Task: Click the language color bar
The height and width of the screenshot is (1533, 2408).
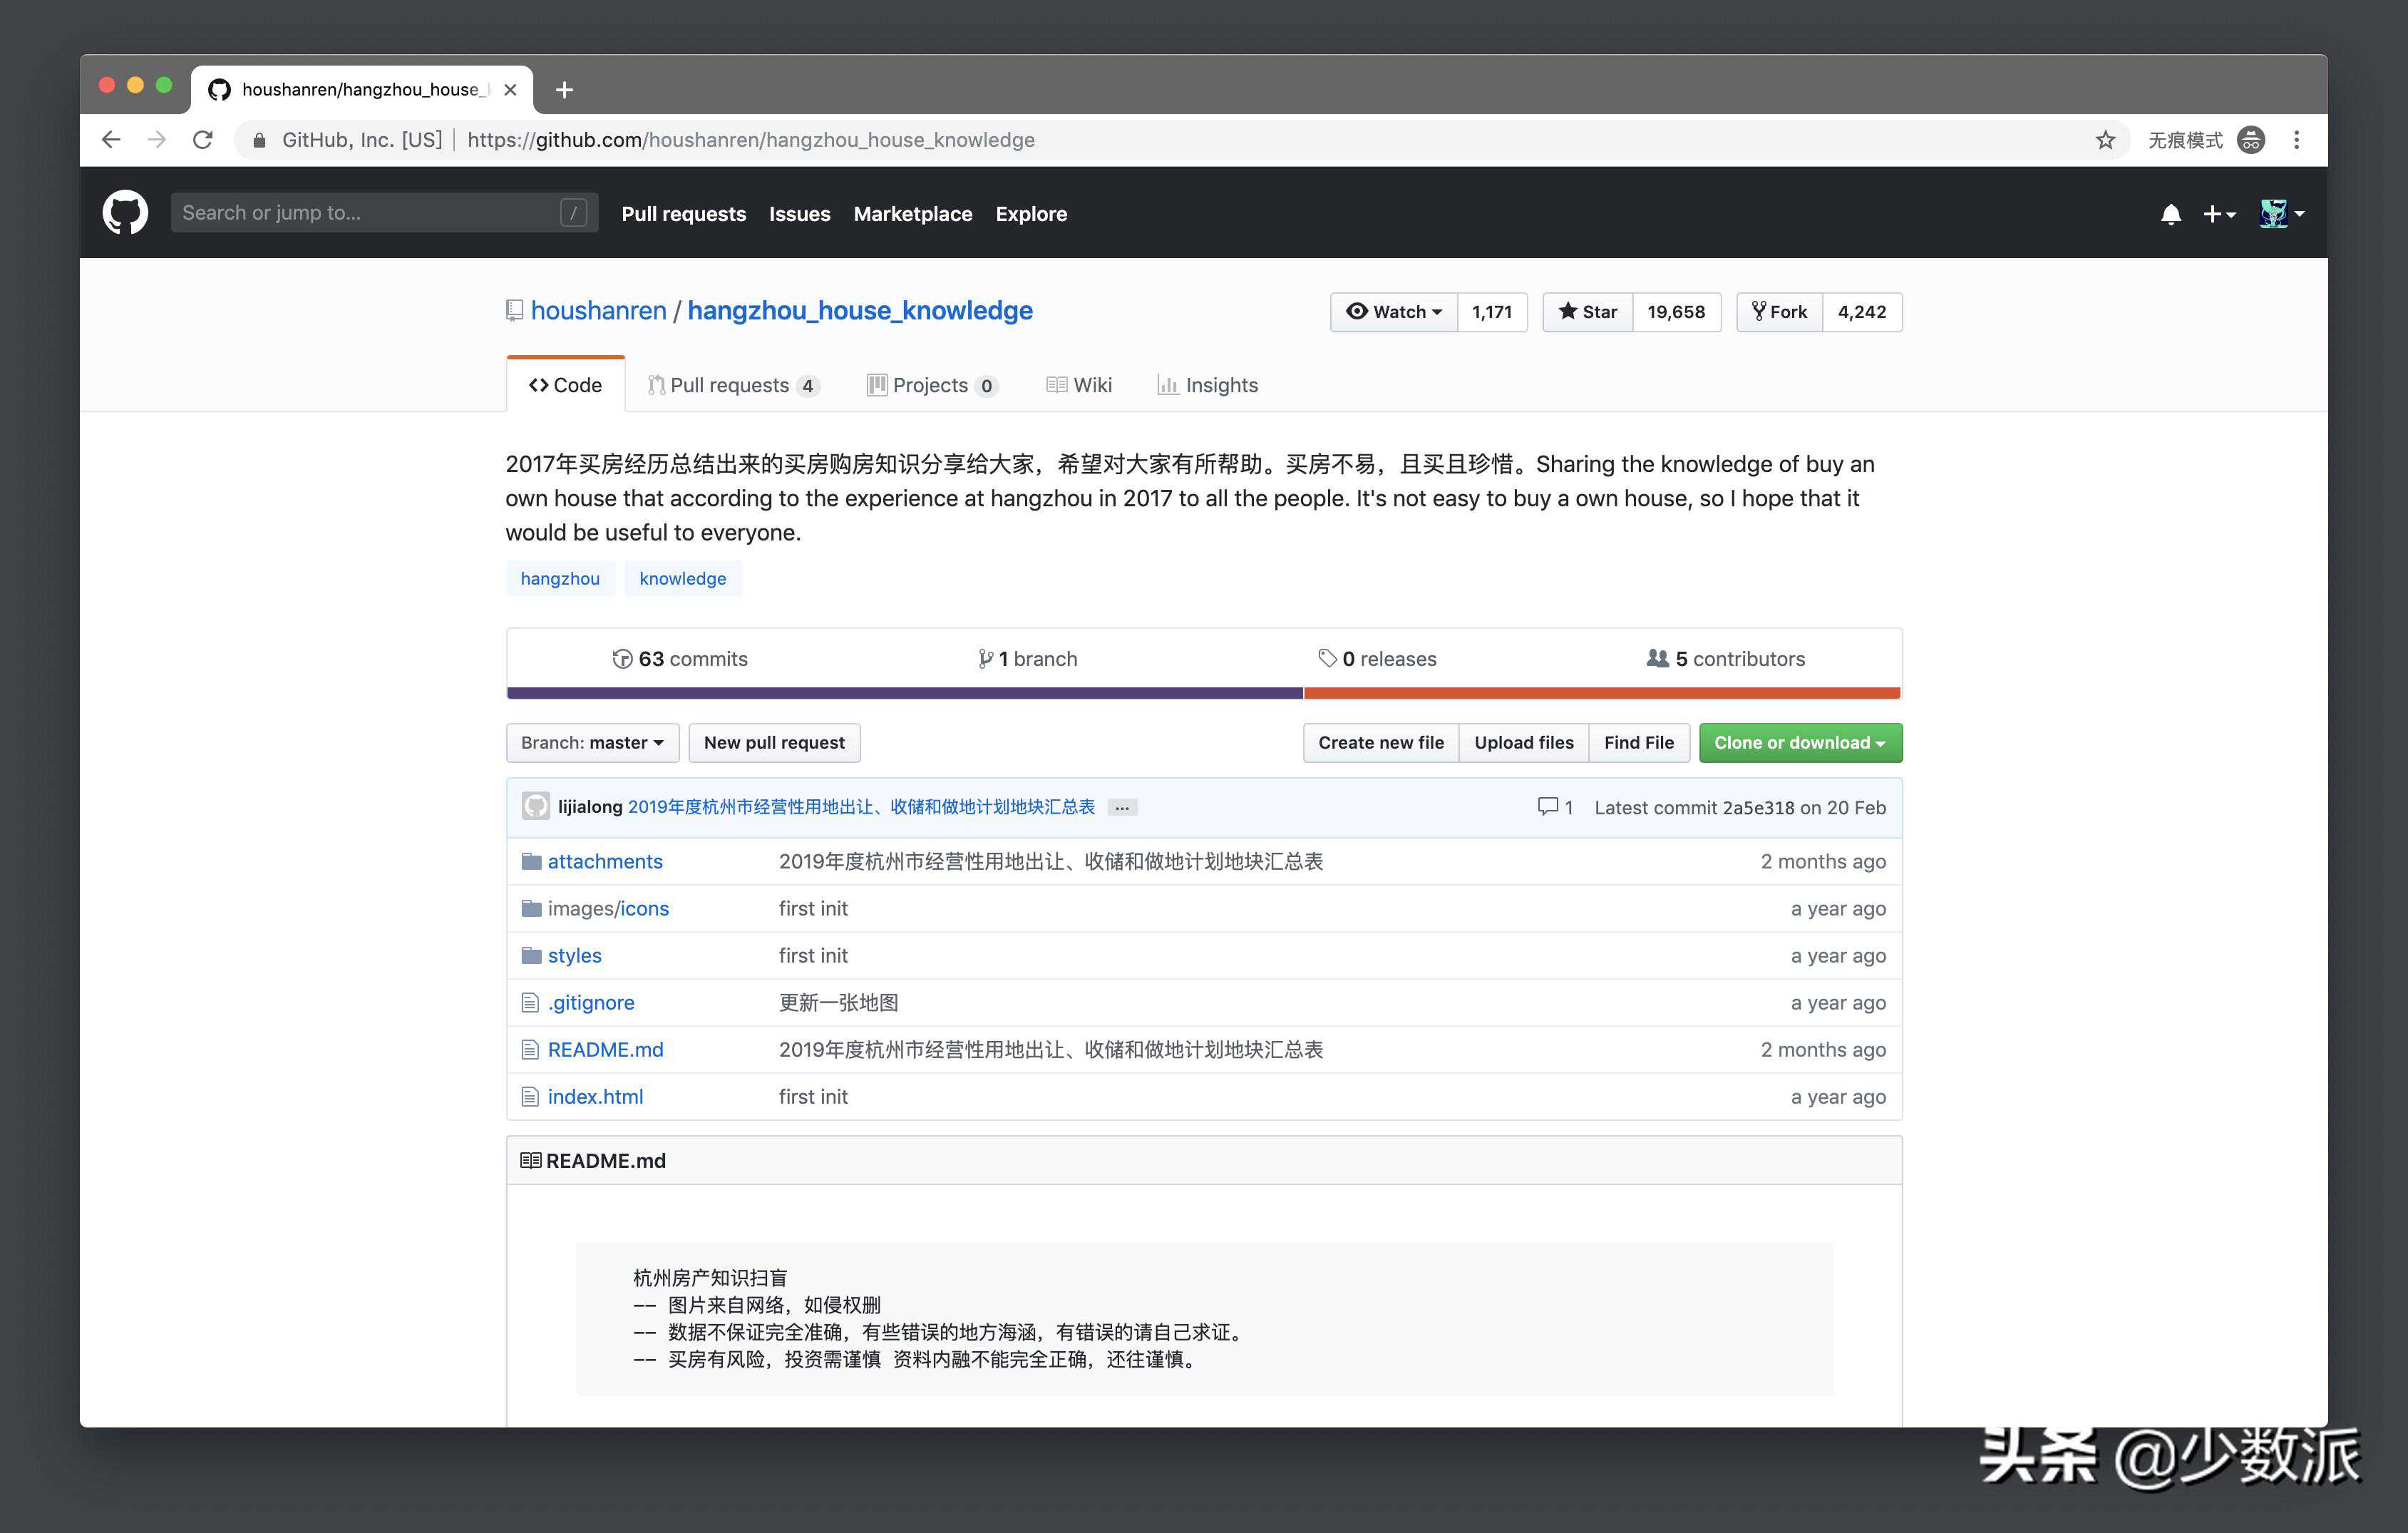Action: [1203, 693]
